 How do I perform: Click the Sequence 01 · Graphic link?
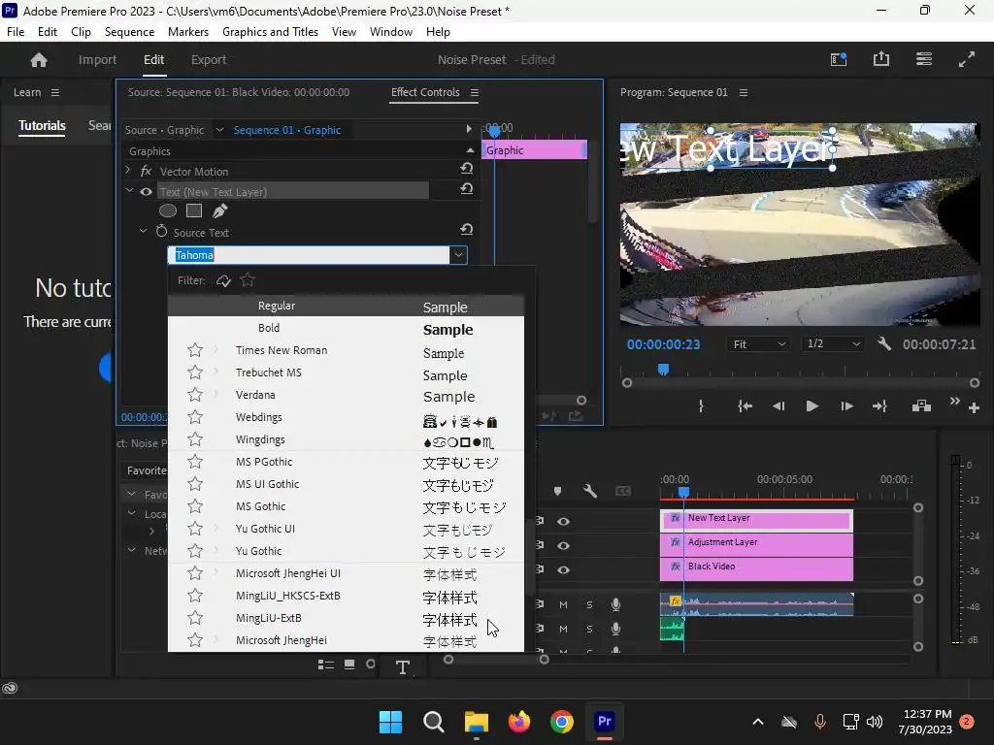pyautogui.click(x=287, y=130)
